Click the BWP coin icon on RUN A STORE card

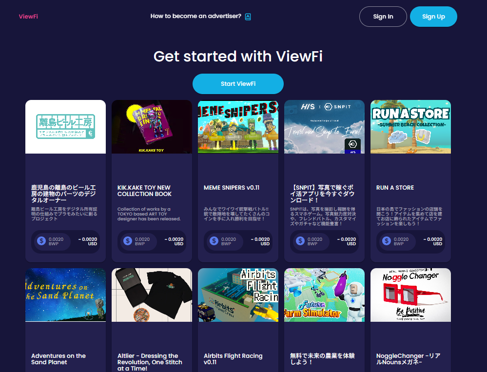(x=387, y=241)
